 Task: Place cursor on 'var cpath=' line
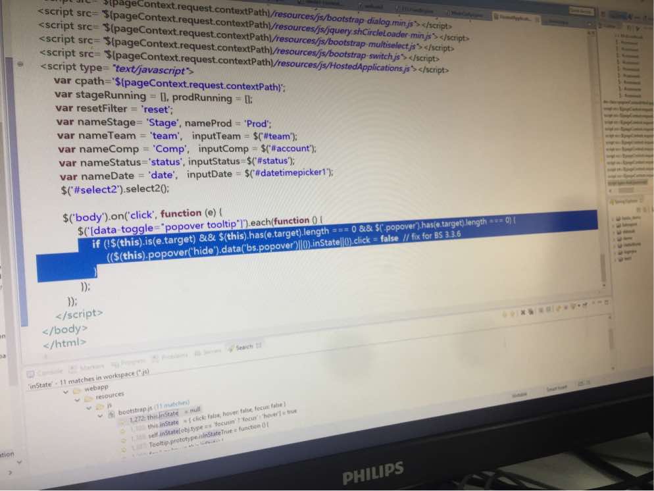tap(169, 84)
